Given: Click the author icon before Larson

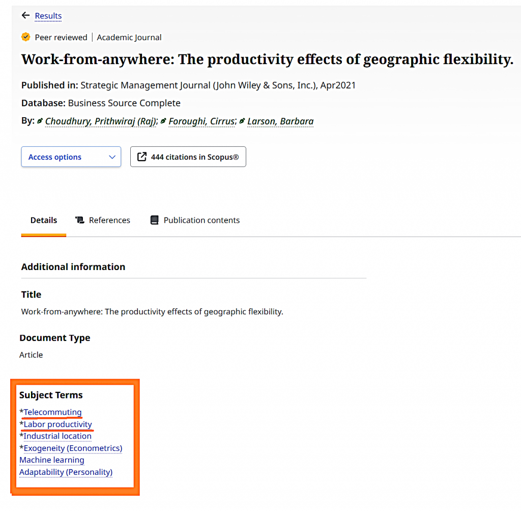Looking at the screenshot, I should point(242,121).
